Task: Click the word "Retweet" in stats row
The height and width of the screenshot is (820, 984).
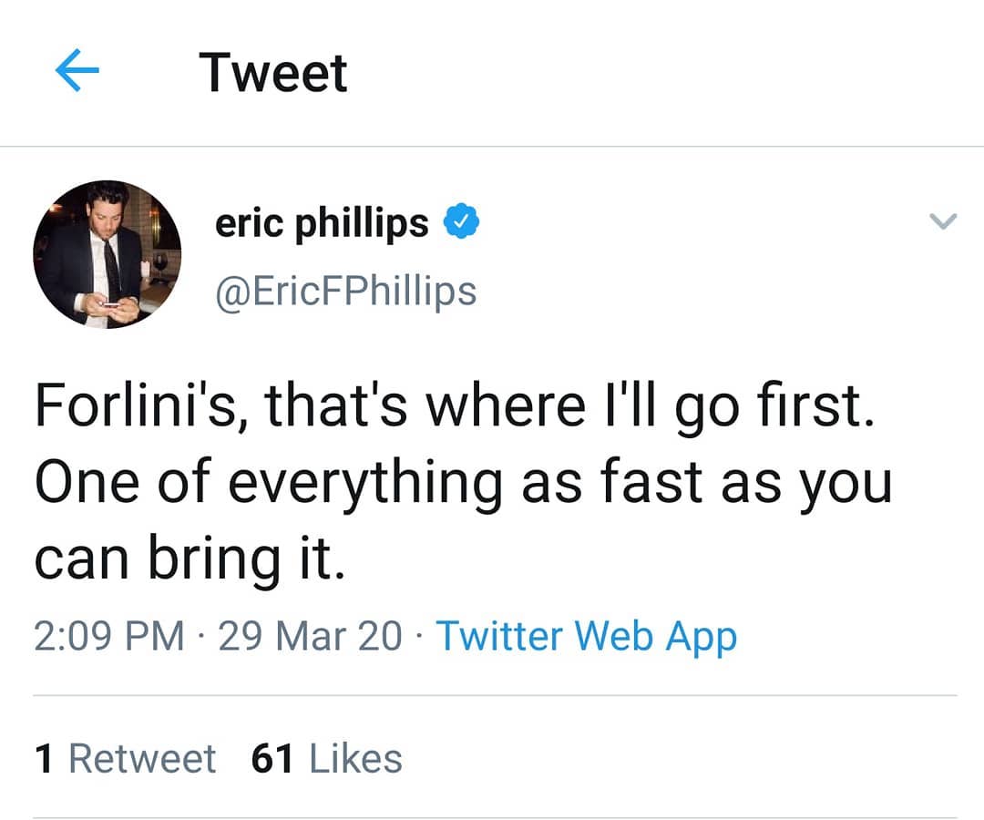Action: (x=142, y=759)
